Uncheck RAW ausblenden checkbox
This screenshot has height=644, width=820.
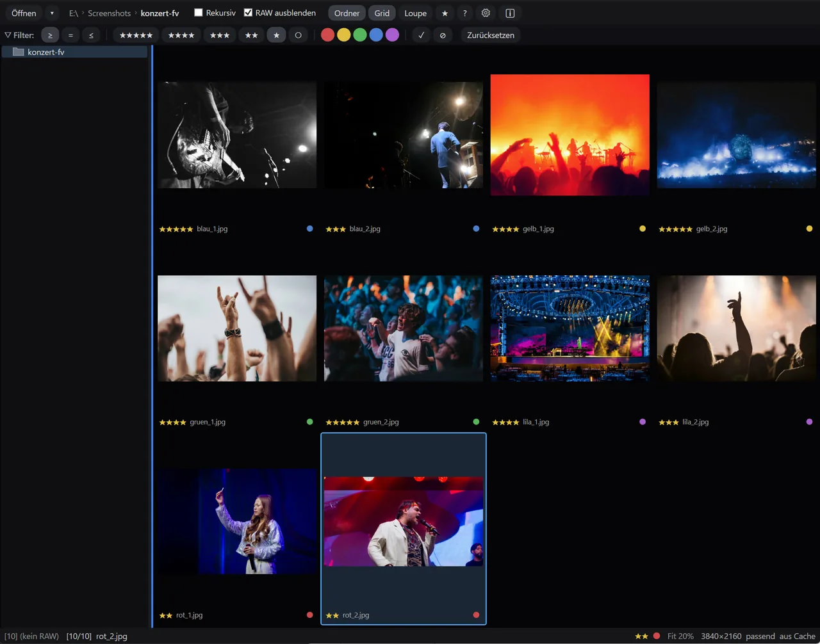(x=248, y=13)
